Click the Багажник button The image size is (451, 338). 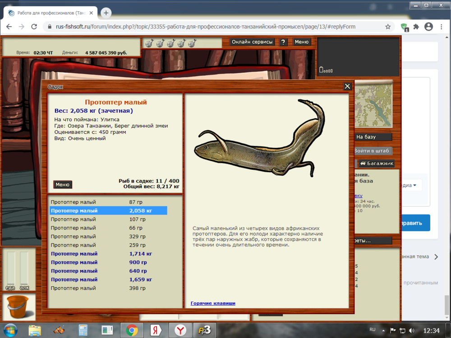tap(377, 164)
